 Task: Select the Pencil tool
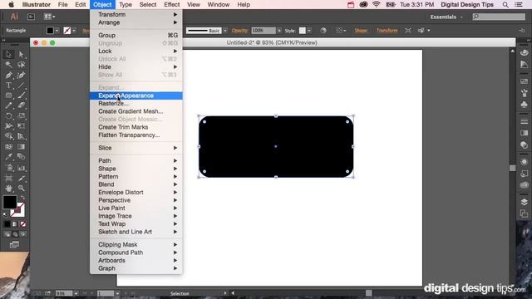(8, 105)
